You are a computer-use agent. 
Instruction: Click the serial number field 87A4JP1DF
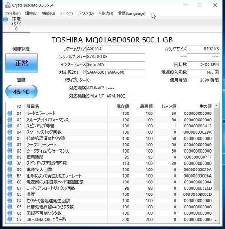tap(116, 57)
